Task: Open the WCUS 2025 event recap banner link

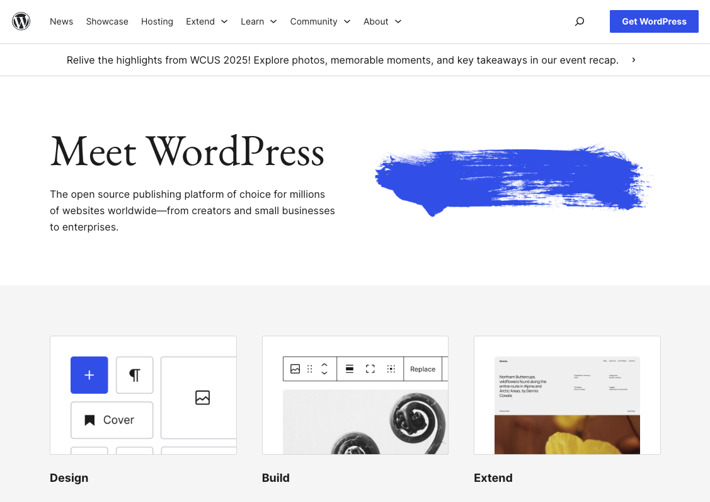Action: tap(343, 60)
